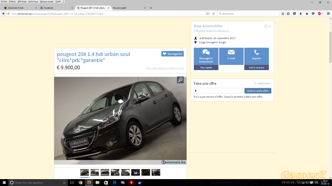Click the Sauvegarder button
The image size is (332, 186).
(x=172, y=54)
